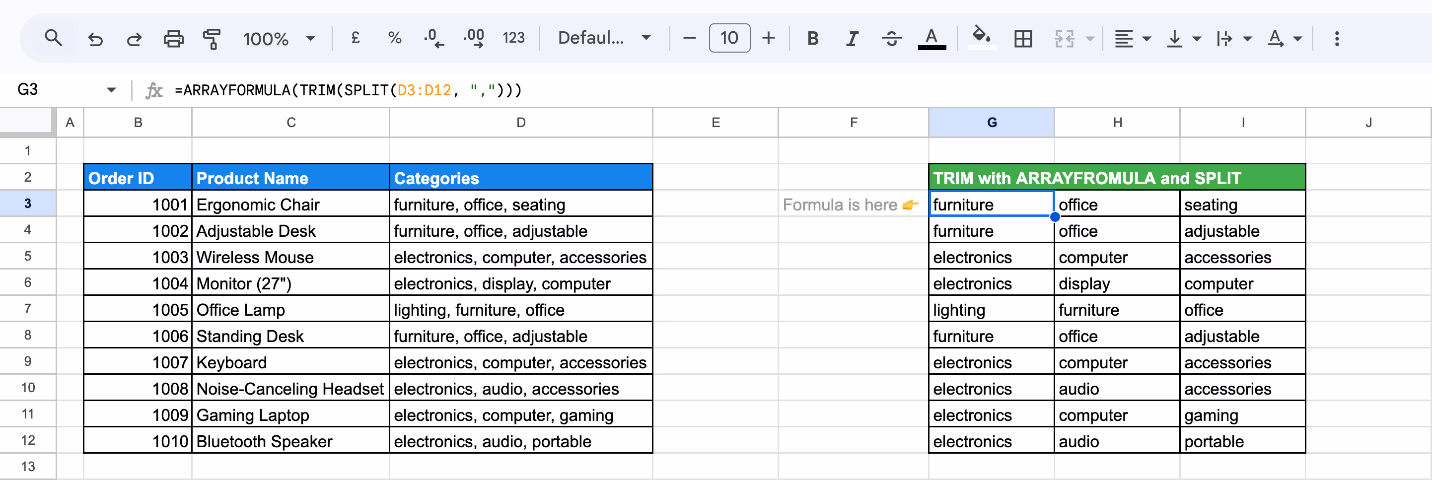The image size is (1432, 480).
Task: Click the Order ID header cell
Action: click(x=138, y=178)
